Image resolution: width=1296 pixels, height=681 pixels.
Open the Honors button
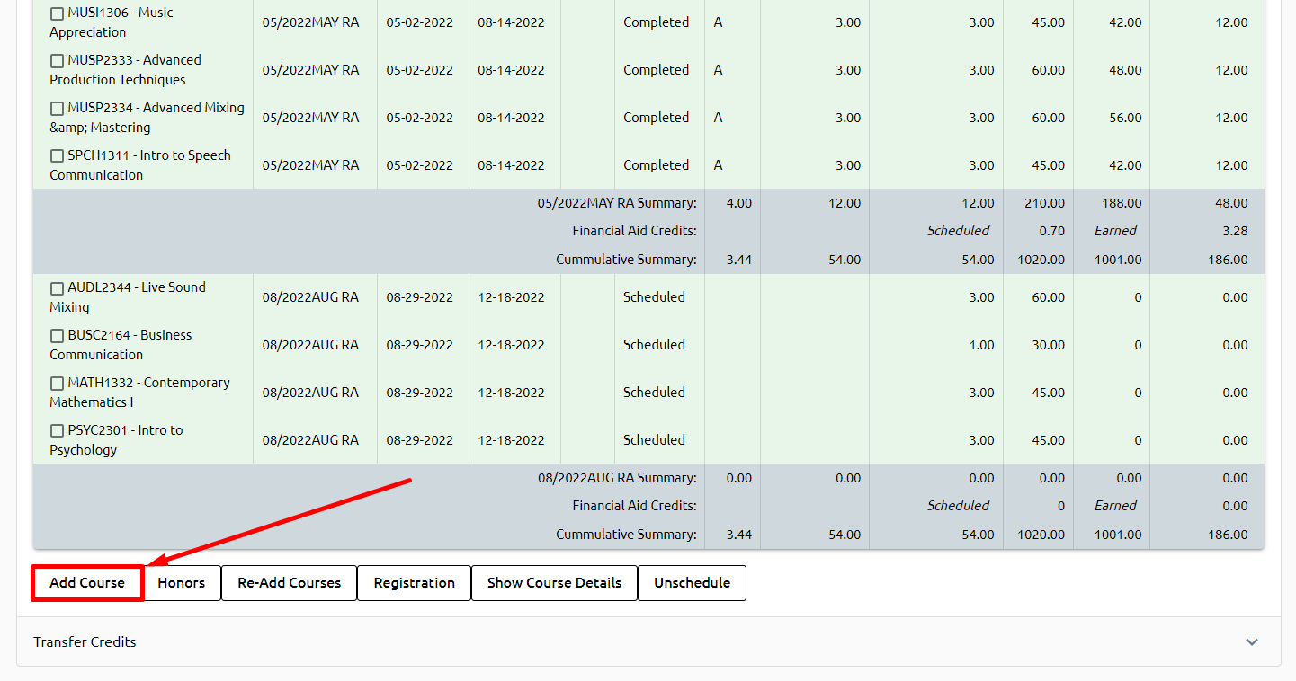point(182,583)
